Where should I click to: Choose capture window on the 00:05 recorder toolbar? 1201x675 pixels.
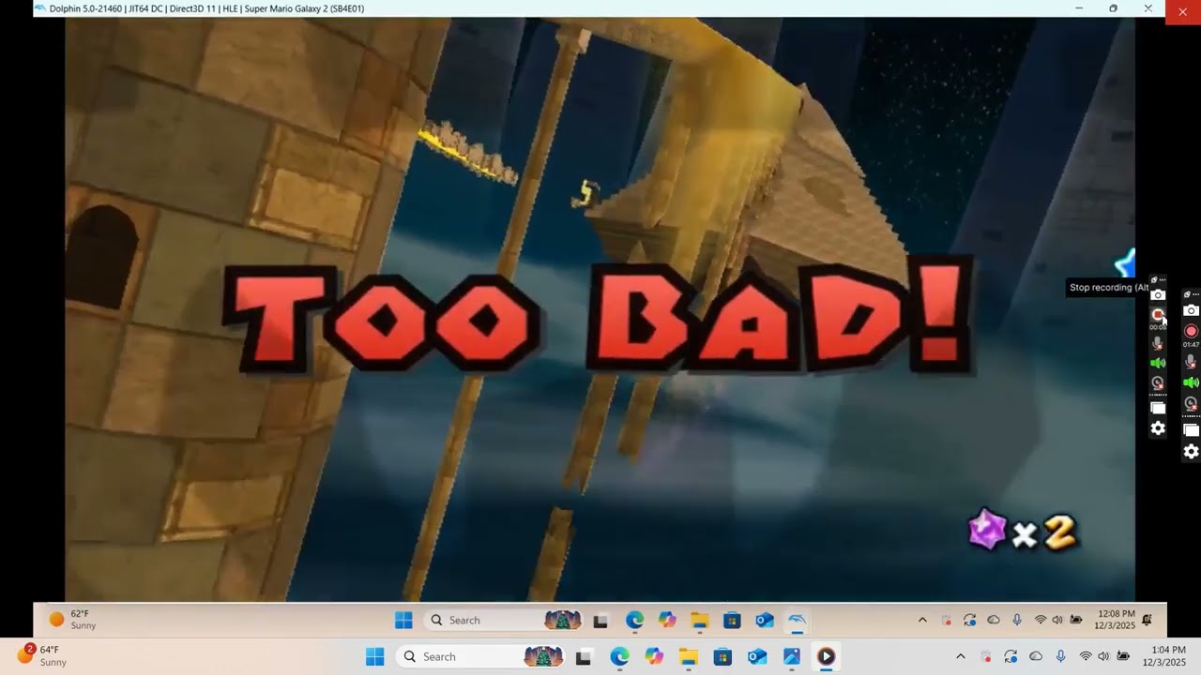pos(1158,408)
